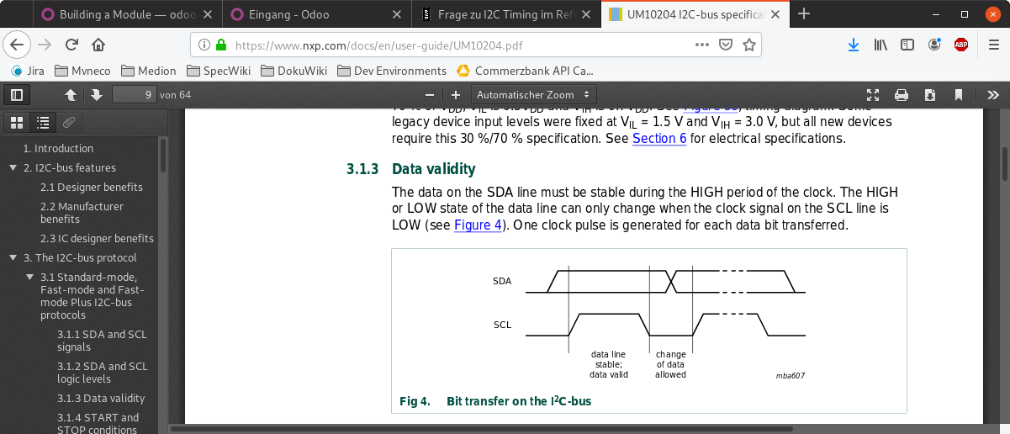
Task: Switch PDF to presentation mode
Action: [873, 95]
